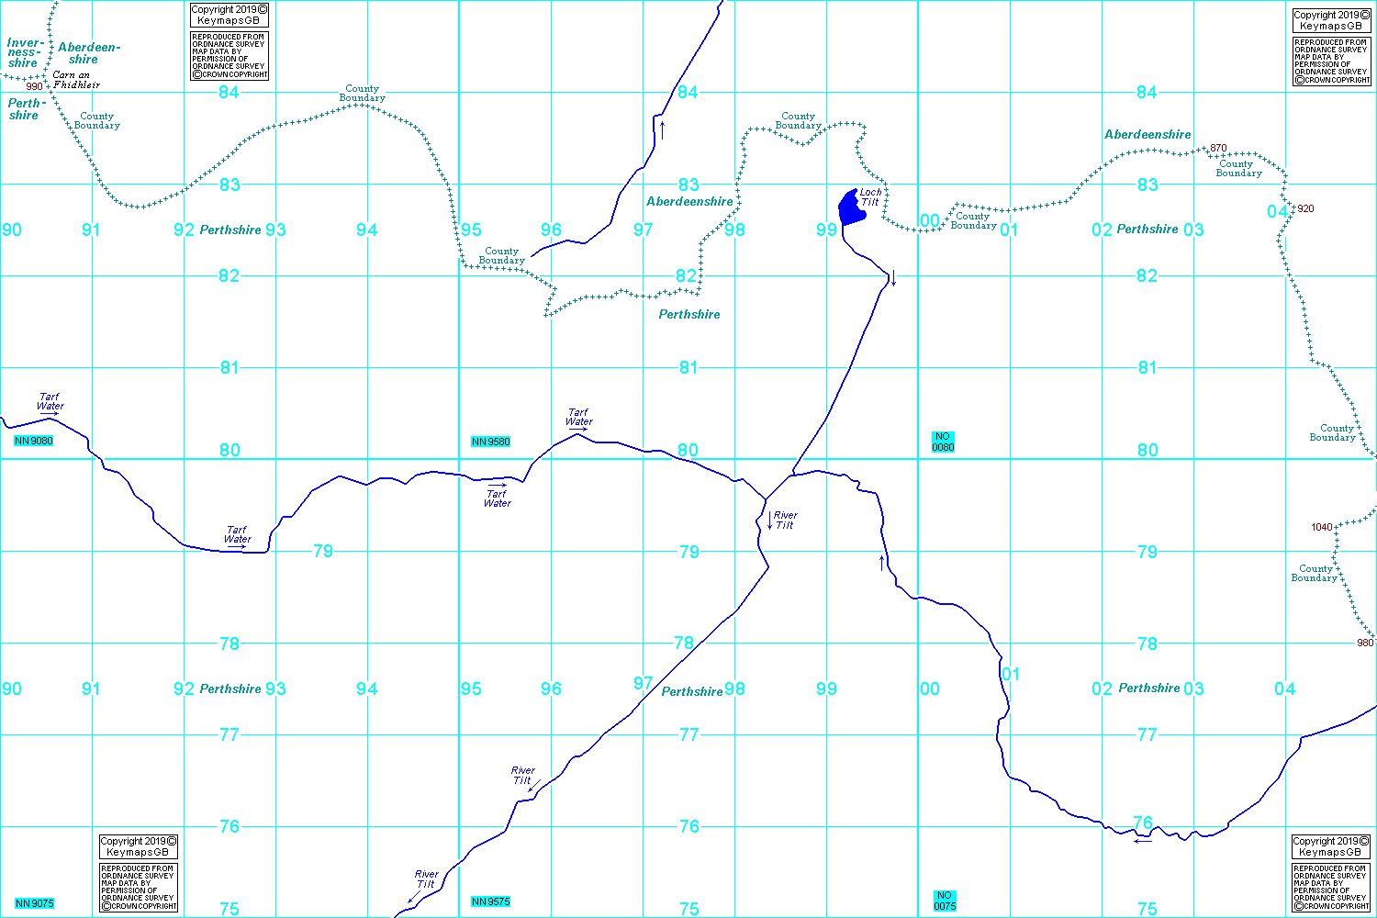Open the NO 0075 tile label
This screenshot has height=918, width=1377.
coord(945,901)
